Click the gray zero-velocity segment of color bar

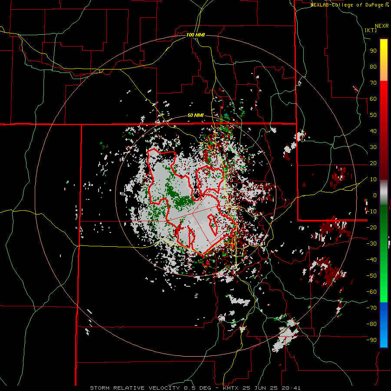point(384,192)
